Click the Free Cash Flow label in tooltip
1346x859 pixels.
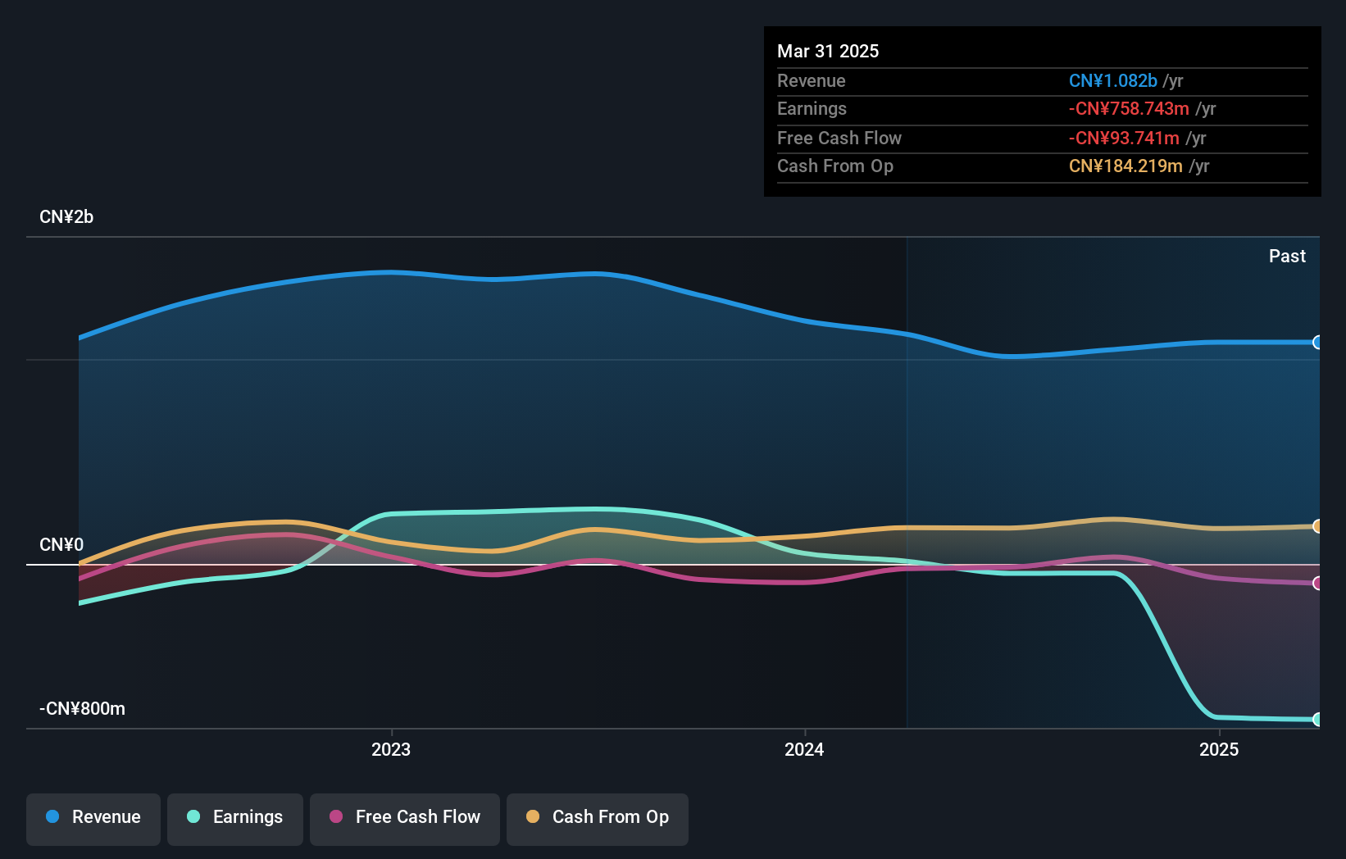point(839,138)
